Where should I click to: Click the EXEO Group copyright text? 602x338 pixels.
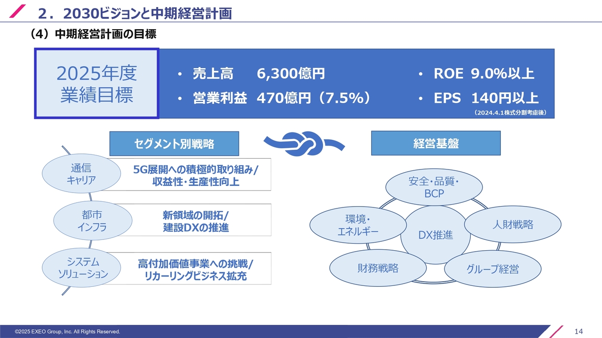(x=67, y=332)
